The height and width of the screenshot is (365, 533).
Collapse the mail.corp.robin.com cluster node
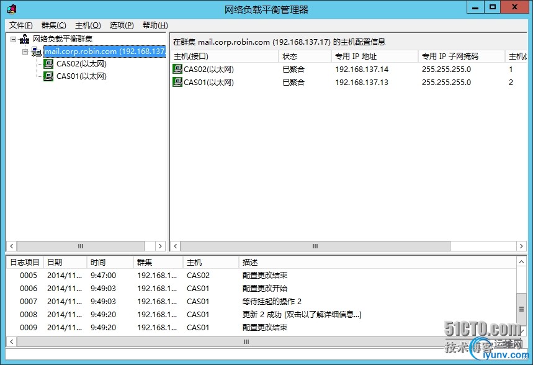[25, 52]
